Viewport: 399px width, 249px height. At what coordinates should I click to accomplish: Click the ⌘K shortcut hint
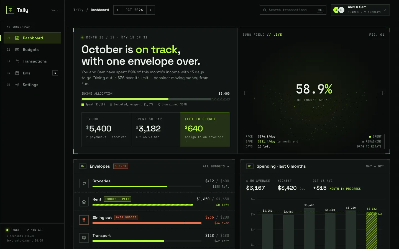click(x=320, y=10)
